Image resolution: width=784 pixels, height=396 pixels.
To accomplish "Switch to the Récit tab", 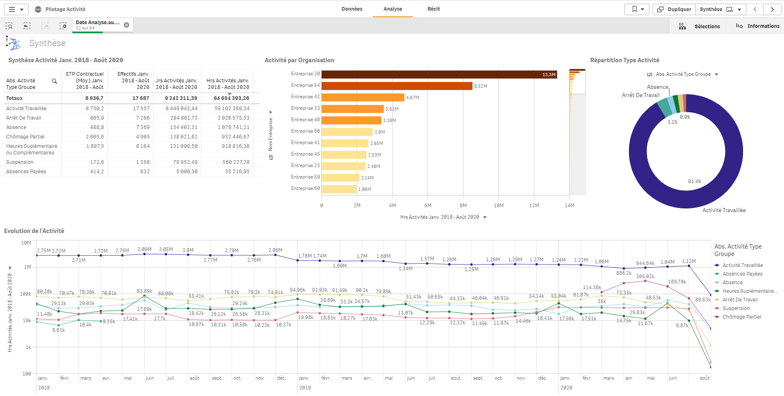I will [434, 9].
